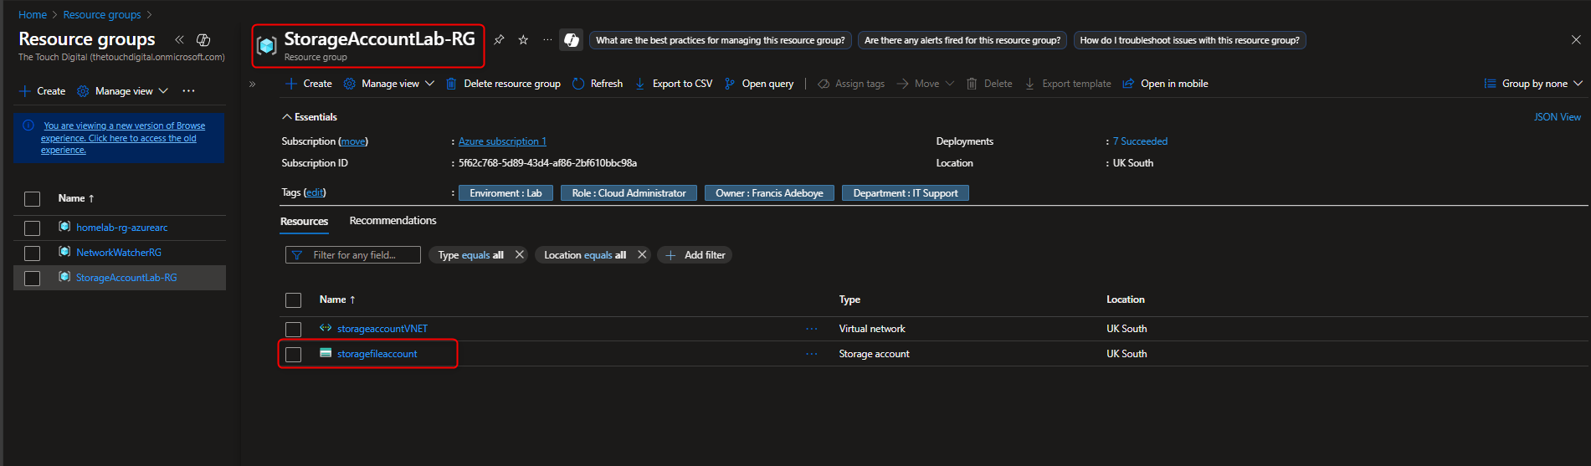Remove the Location equals all filter
Image resolution: width=1591 pixels, height=466 pixels.
(x=642, y=255)
